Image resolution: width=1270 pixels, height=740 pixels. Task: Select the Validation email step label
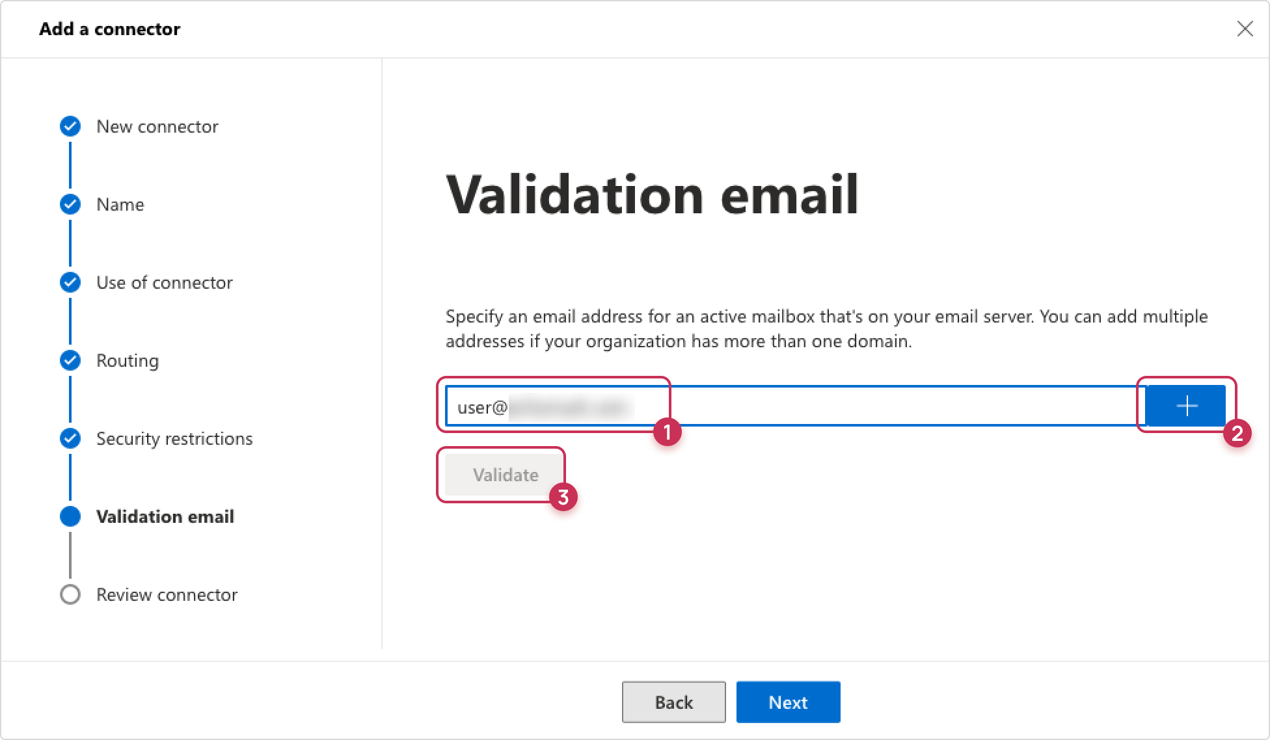[x=165, y=516]
